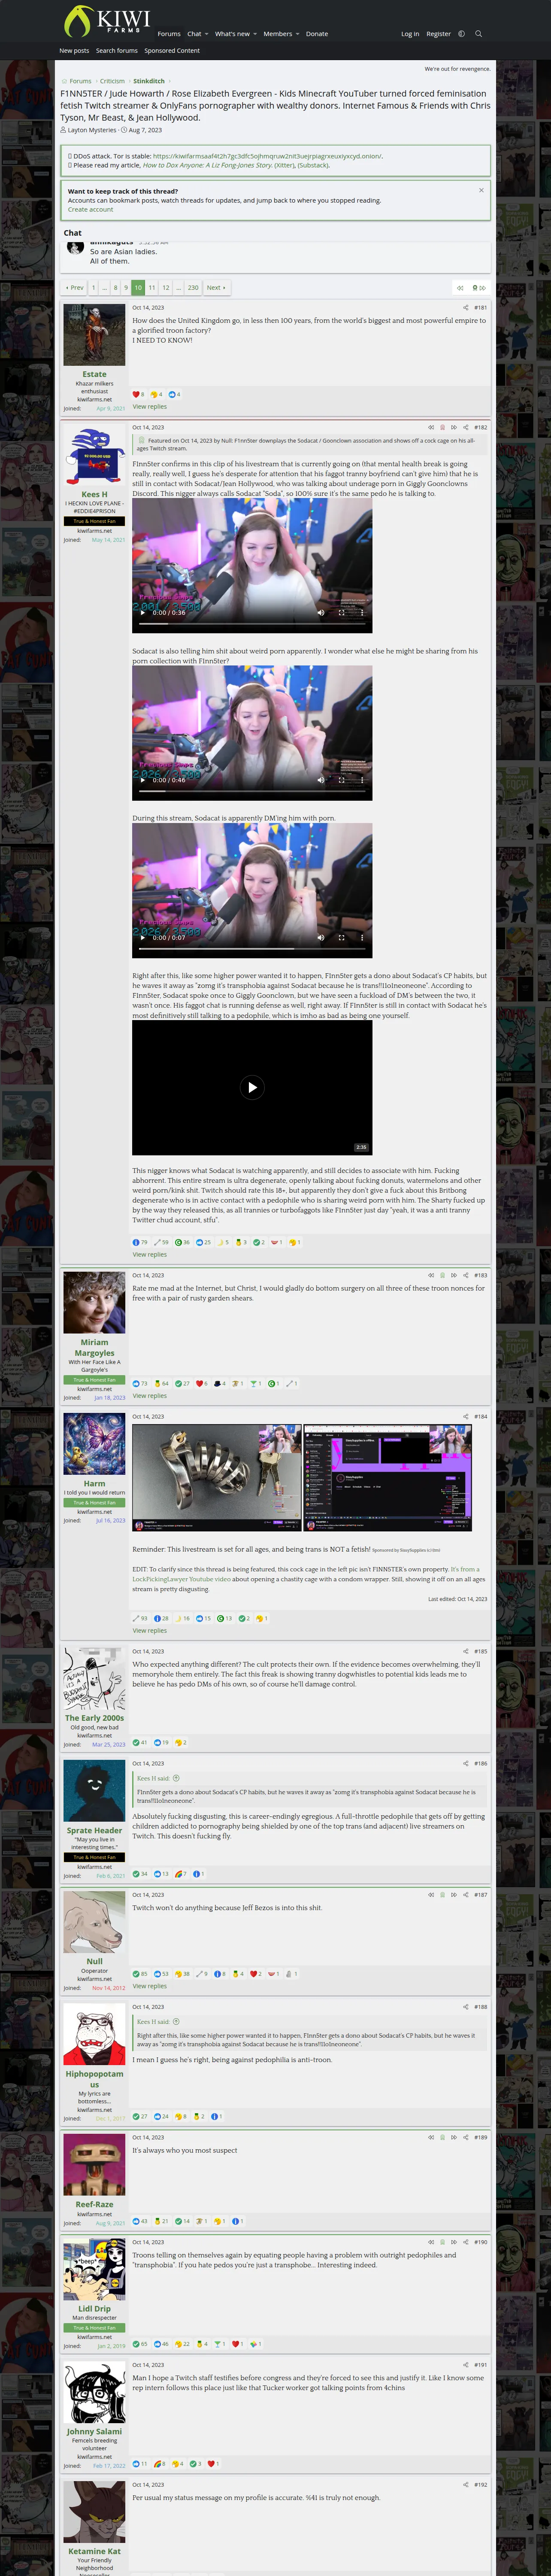Open the What's new dropdown arrow

(255, 34)
